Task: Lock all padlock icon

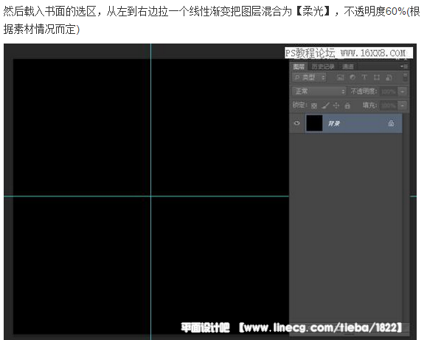Action: pyautogui.click(x=347, y=105)
